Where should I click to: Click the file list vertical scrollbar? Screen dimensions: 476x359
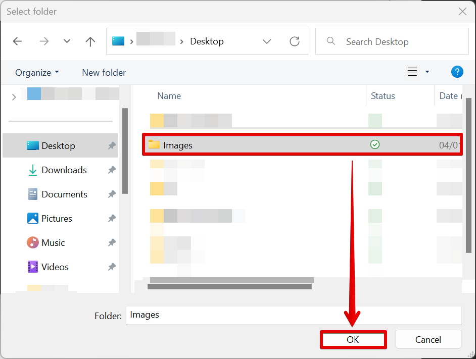click(468, 175)
